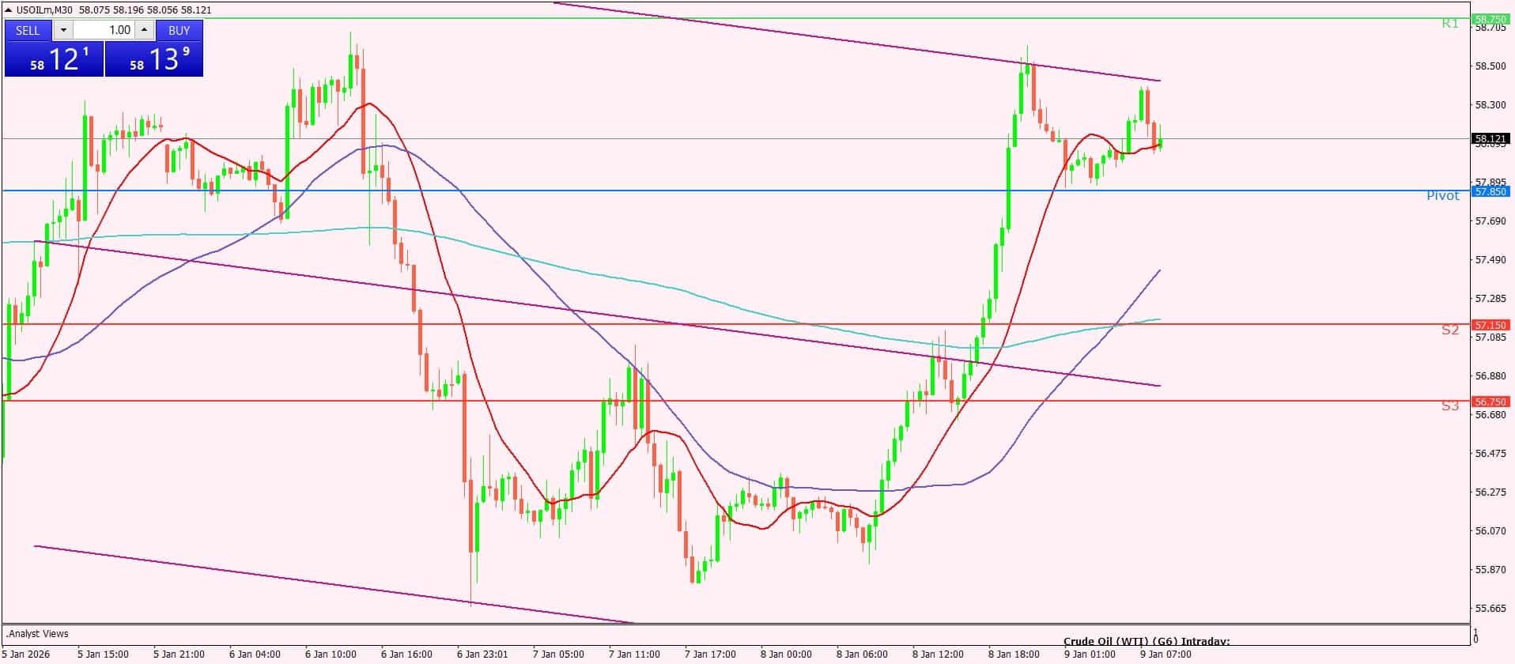Click the 9 Jan 01:00 time label
This screenshot has width=1515, height=664.
[x=1090, y=654]
